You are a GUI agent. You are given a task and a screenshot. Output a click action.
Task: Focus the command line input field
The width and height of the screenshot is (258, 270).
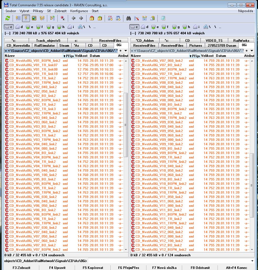(x=169, y=261)
